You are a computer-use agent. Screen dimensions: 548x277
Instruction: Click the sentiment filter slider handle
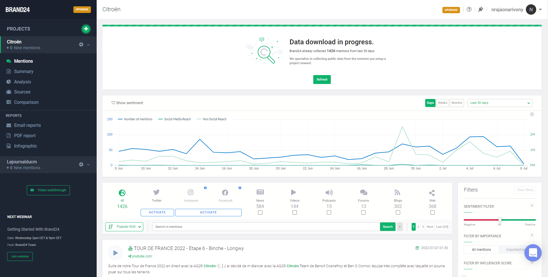point(500,220)
